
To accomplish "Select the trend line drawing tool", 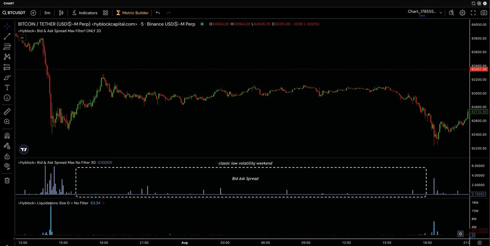I will (7, 36).
